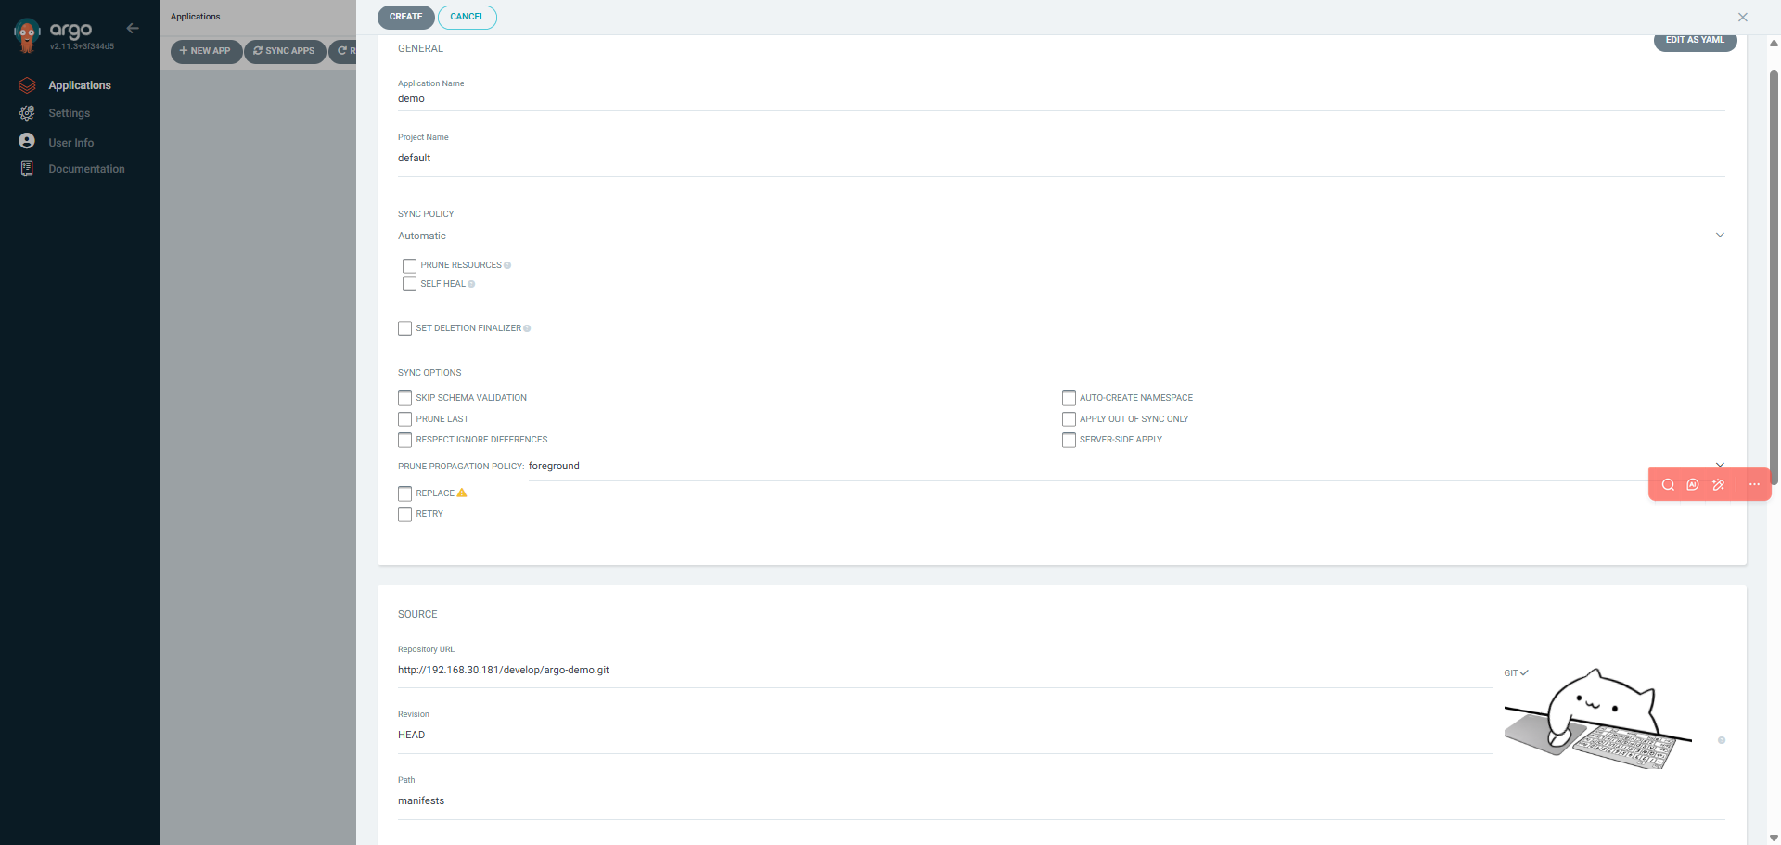Click the Applications breadcrumb at top
Viewport: 1781px width, 845px height.
tap(195, 17)
